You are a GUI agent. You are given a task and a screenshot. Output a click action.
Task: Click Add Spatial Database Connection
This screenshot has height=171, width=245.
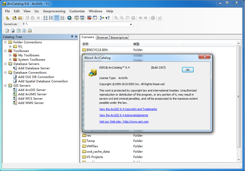coord(43,81)
